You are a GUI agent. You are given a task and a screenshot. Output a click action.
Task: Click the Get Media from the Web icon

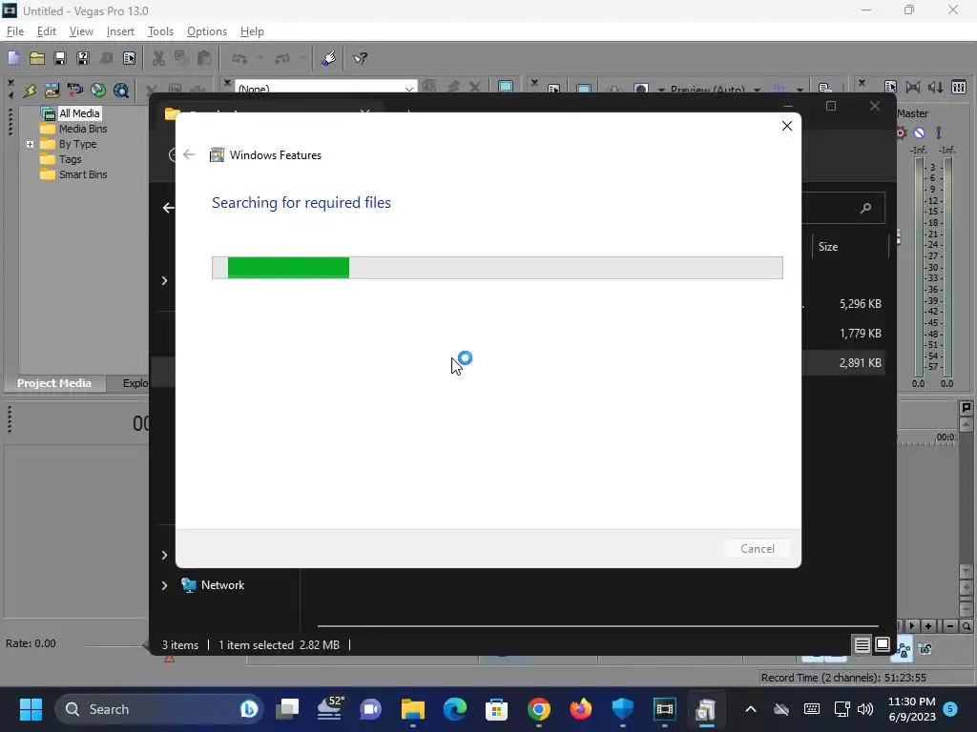121,91
